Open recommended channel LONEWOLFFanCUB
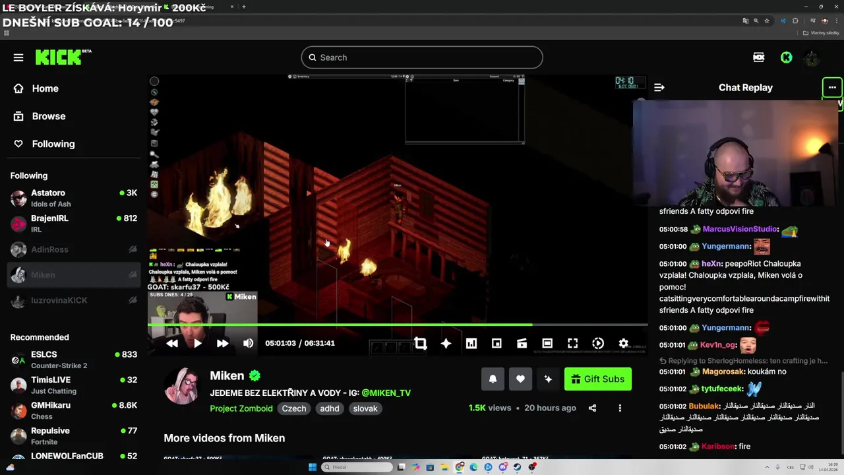 point(74,456)
